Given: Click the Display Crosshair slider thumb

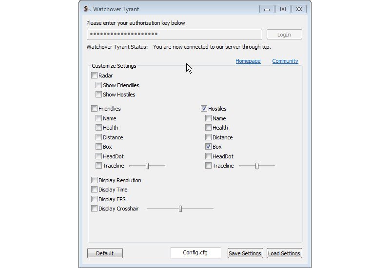Looking at the screenshot, I should point(180,209).
